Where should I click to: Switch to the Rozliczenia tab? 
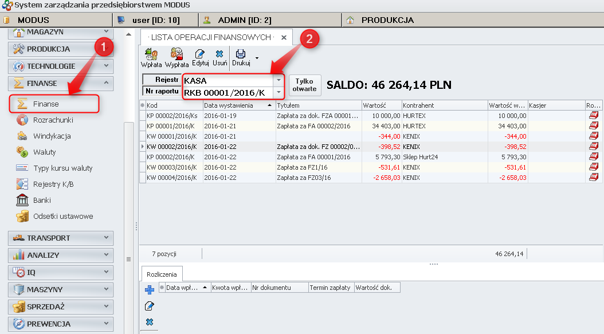tap(162, 274)
